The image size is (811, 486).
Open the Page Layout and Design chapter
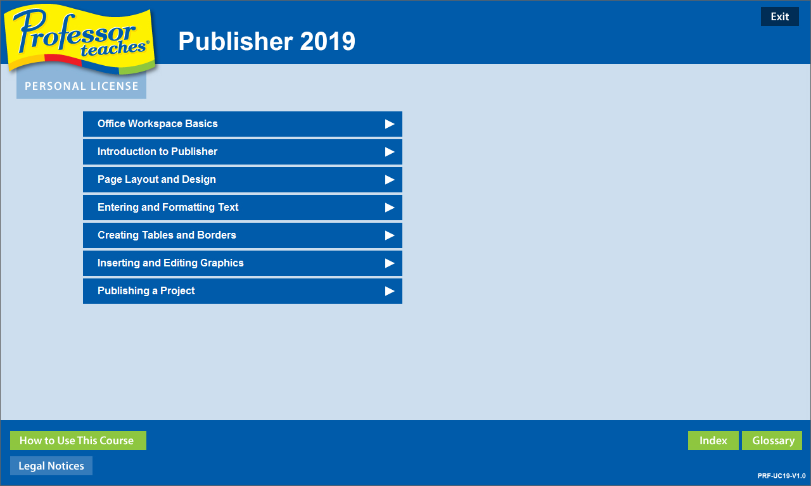pos(156,180)
